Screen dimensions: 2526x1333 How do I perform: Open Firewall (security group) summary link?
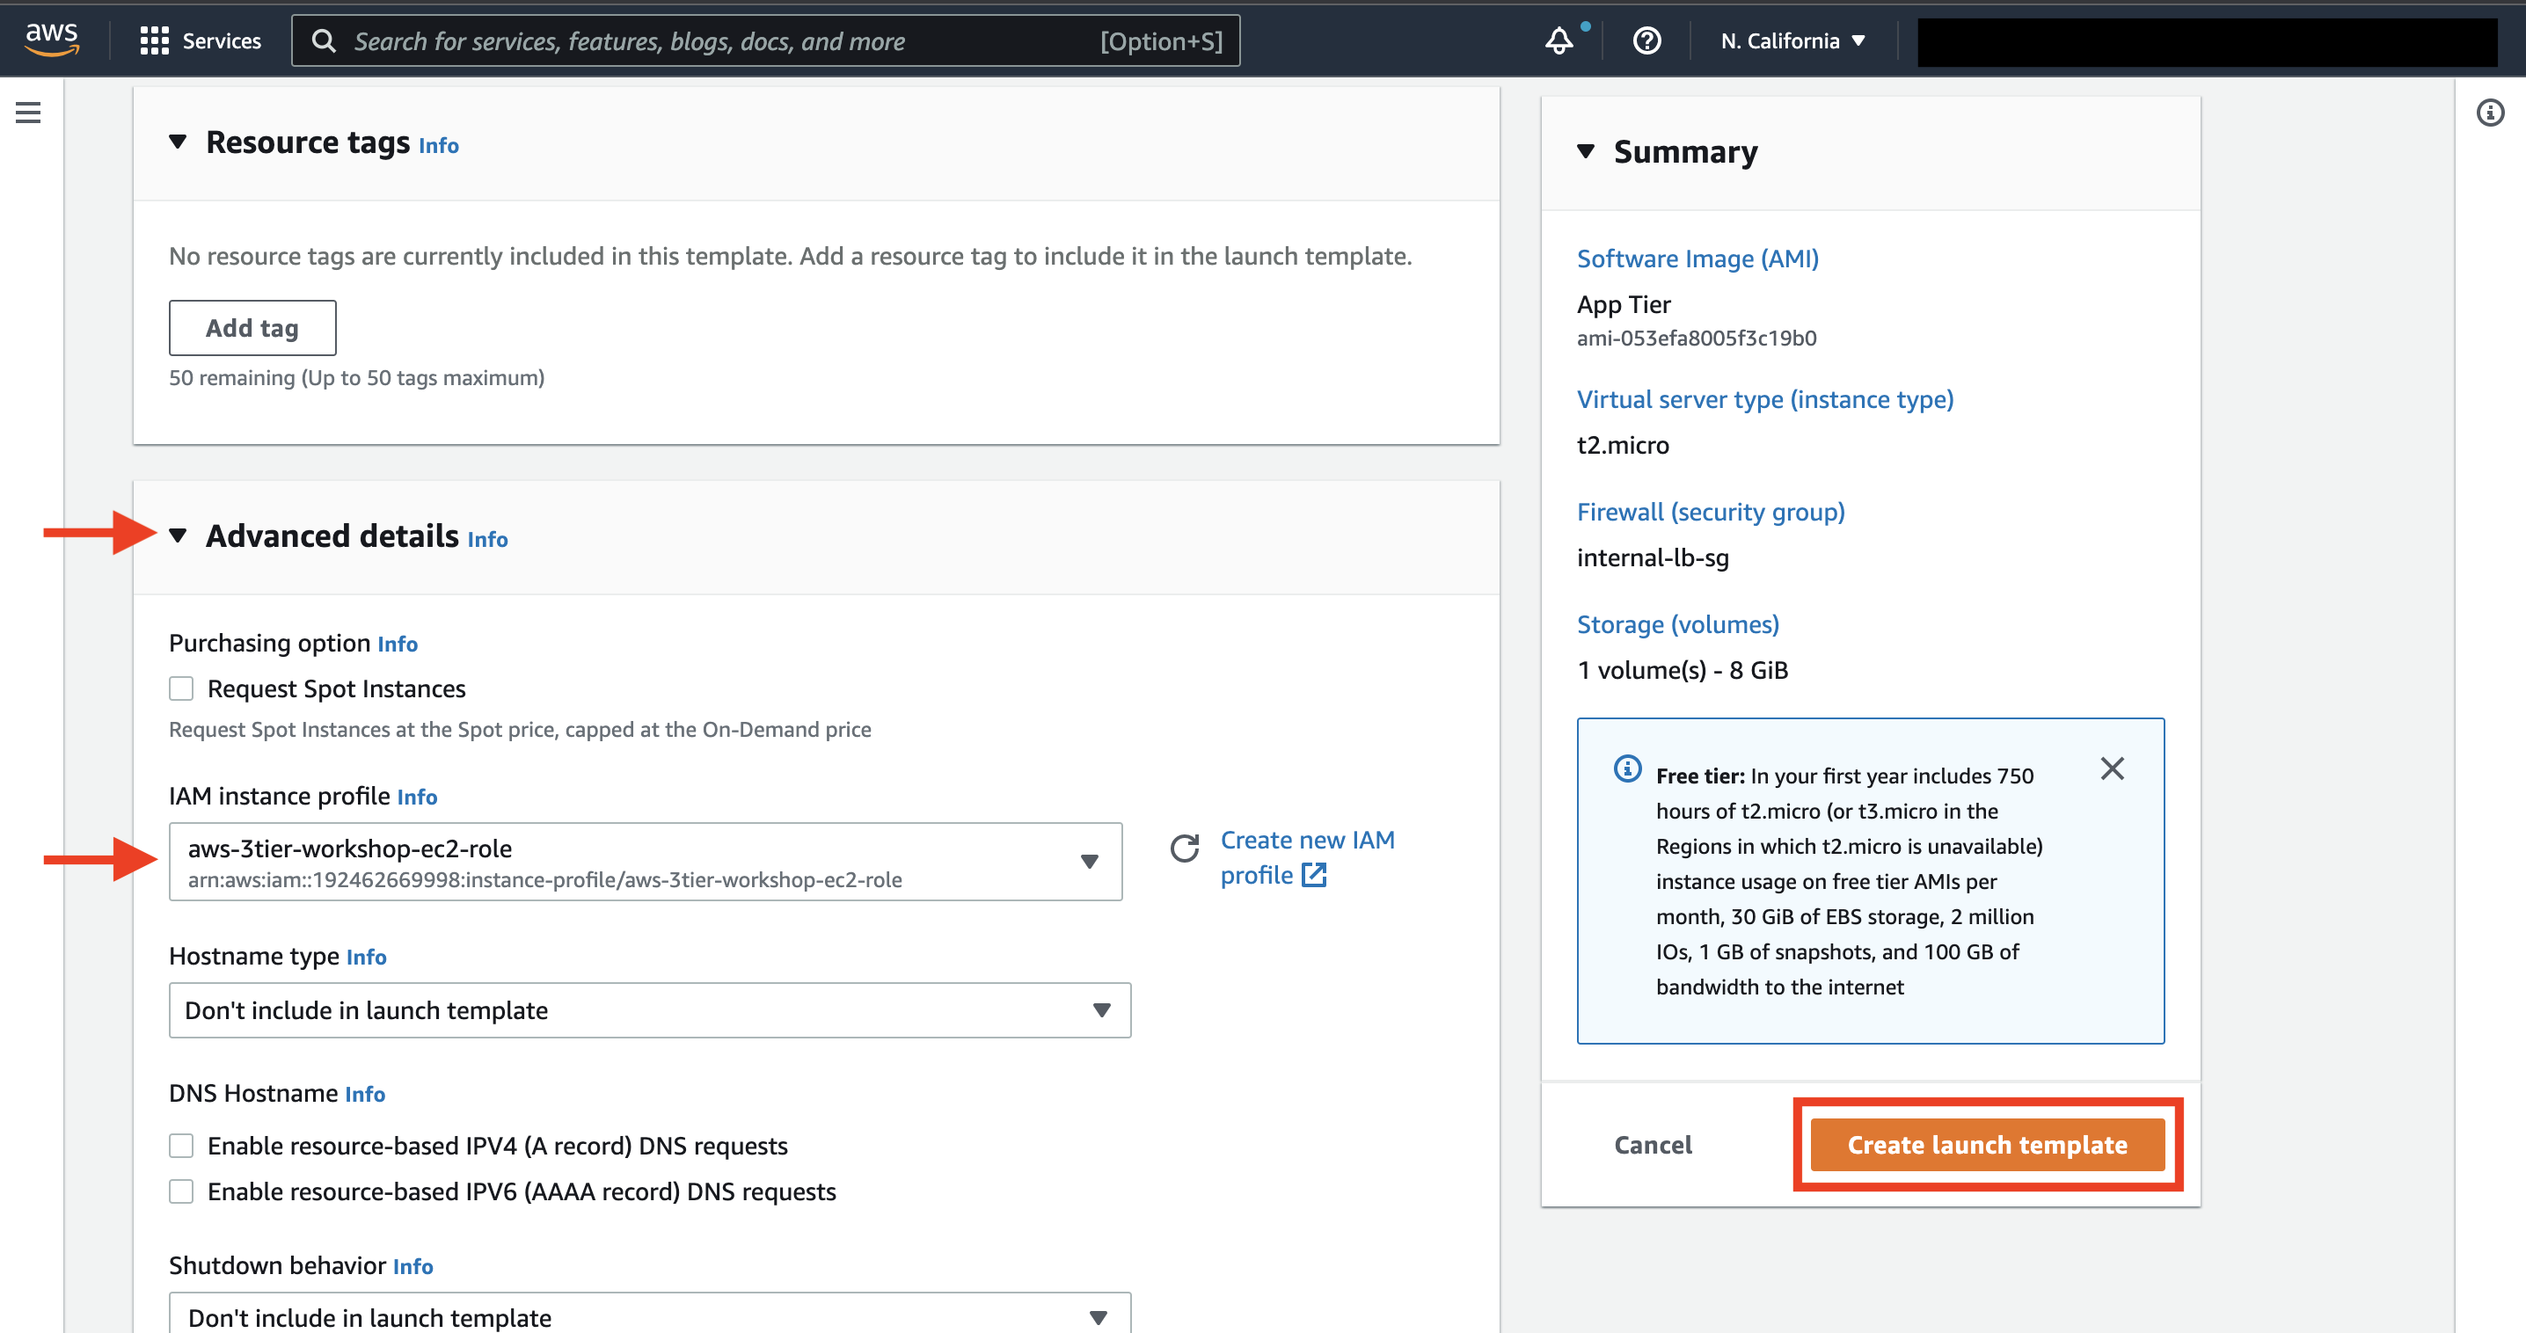[1710, 512]
